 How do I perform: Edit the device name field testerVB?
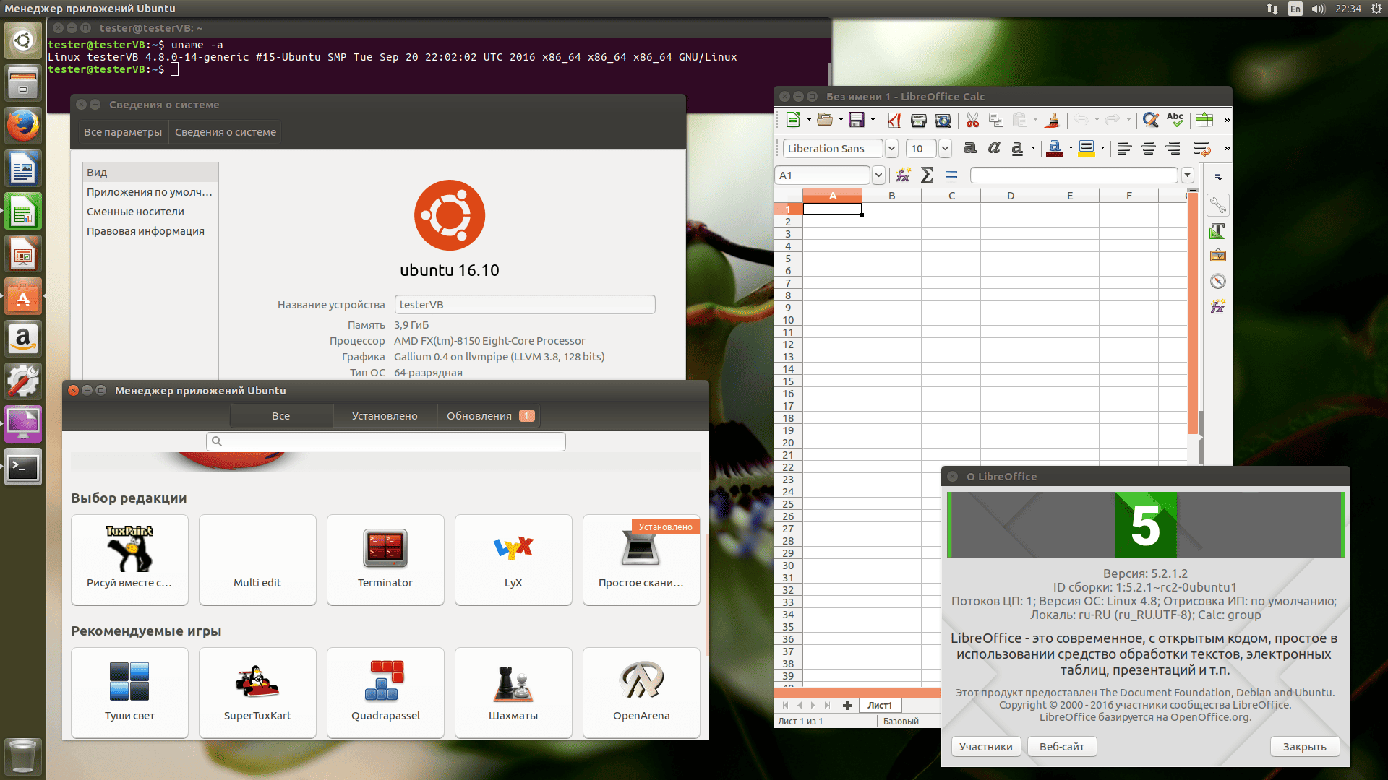pos(525,304)
